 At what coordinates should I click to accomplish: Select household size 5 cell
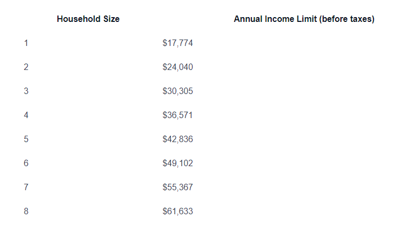(26, 139)
